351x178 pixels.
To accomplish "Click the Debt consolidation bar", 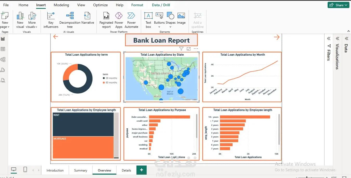I will tap(170, 117).
